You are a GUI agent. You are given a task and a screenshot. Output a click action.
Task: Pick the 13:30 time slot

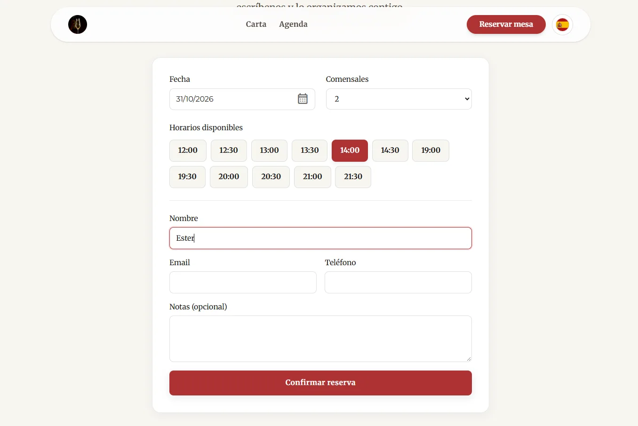pos(310,150)
